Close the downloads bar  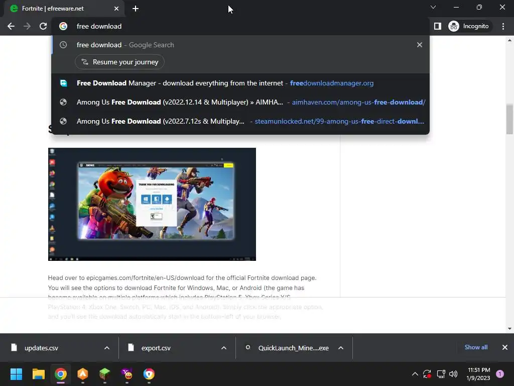pyautogui.click(x=505, y=347)
